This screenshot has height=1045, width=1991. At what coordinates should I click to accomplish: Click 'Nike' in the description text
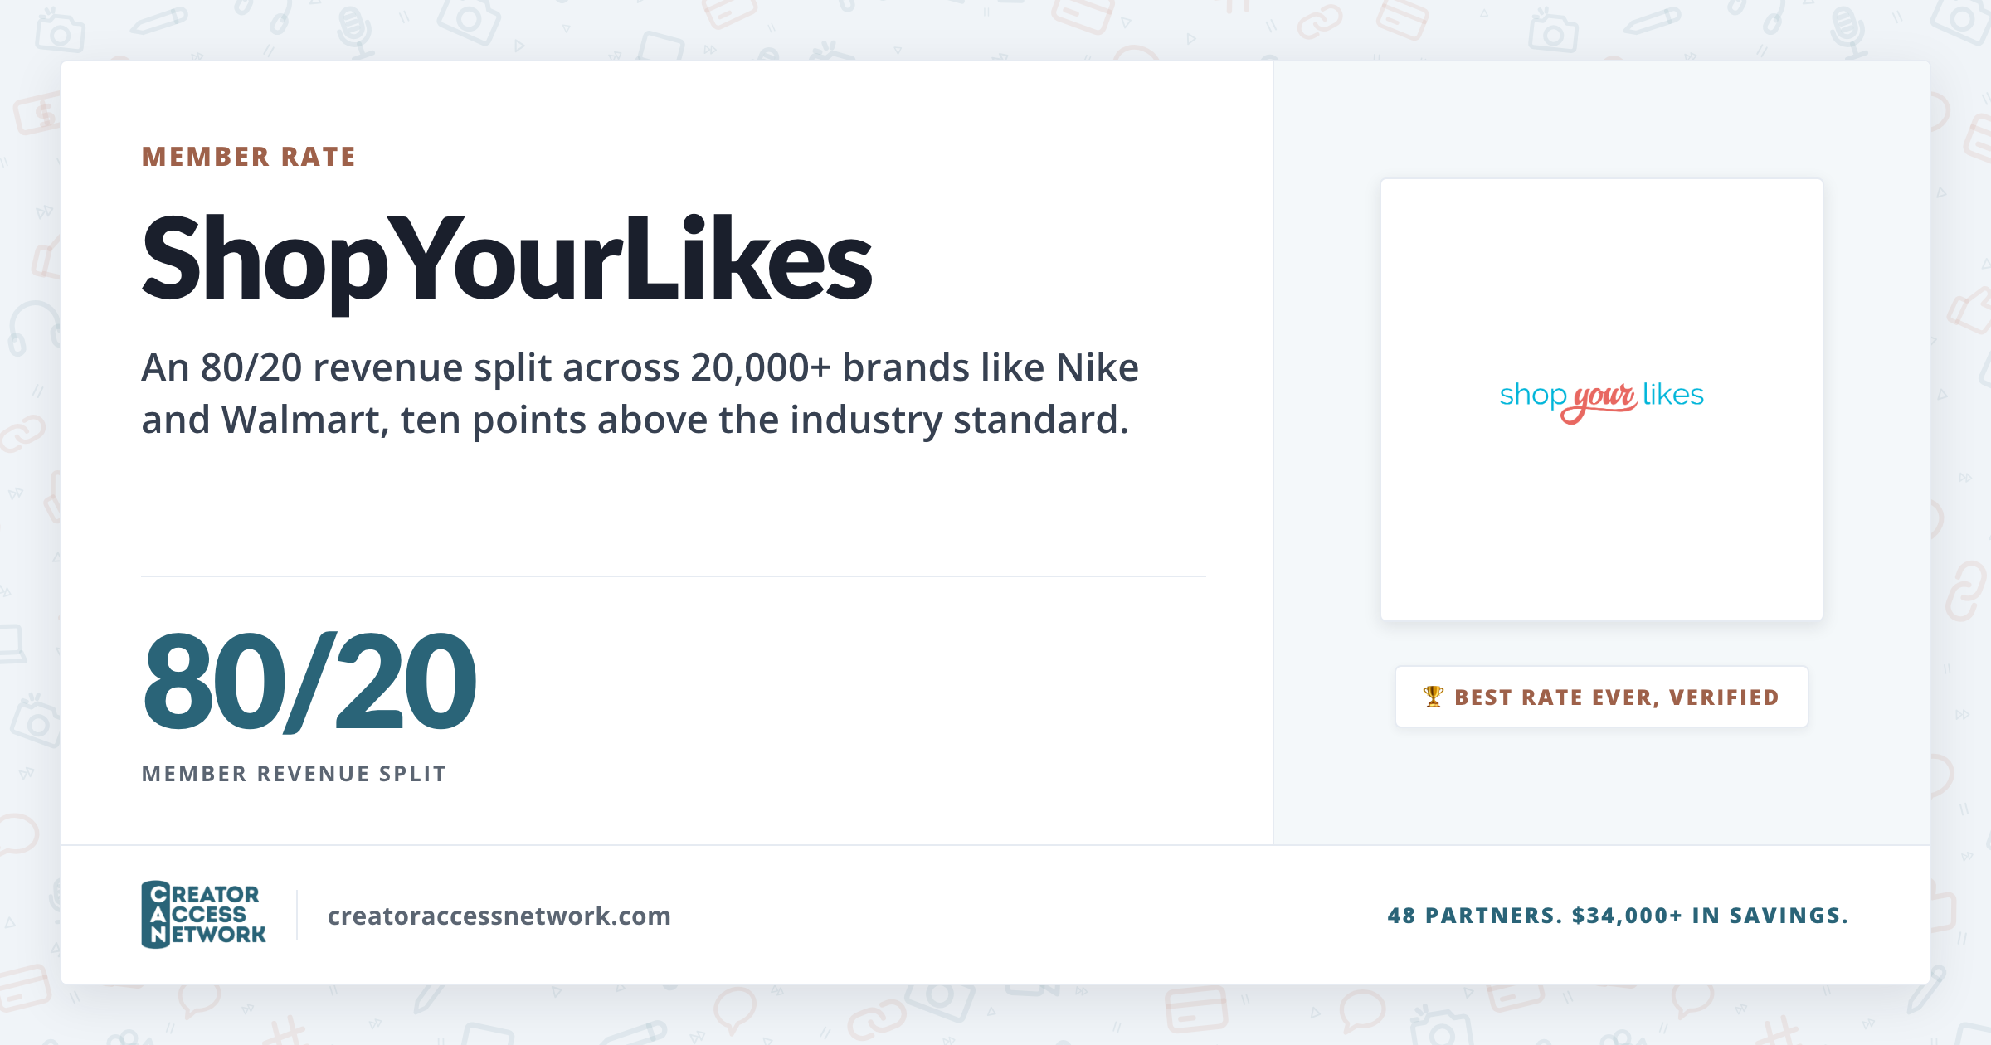point(1097,367)
